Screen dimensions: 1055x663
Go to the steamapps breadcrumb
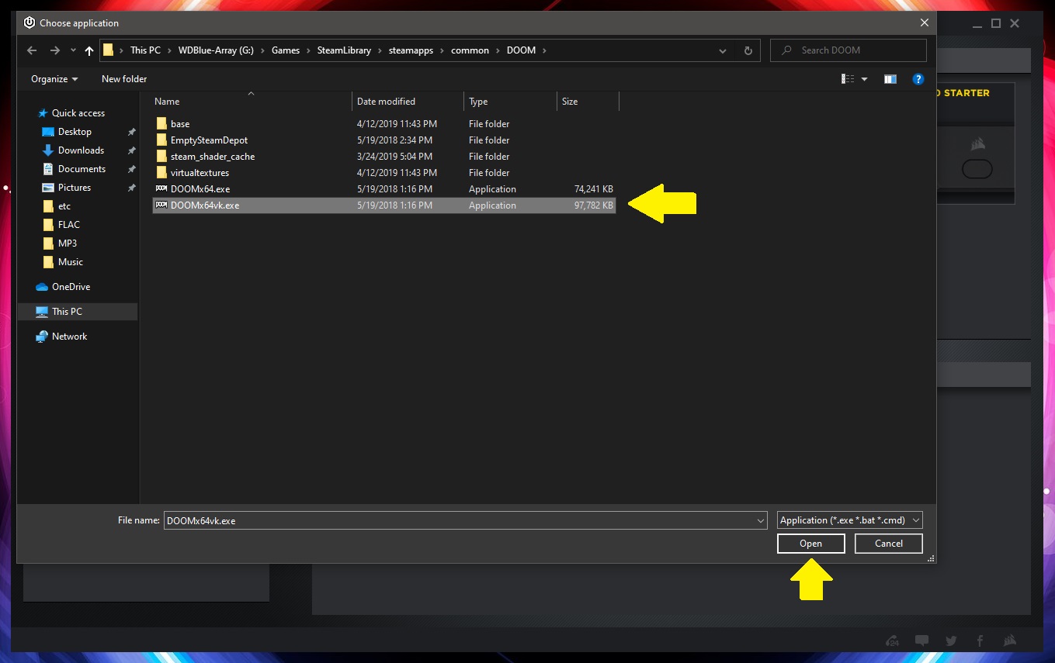click(411, 50)
